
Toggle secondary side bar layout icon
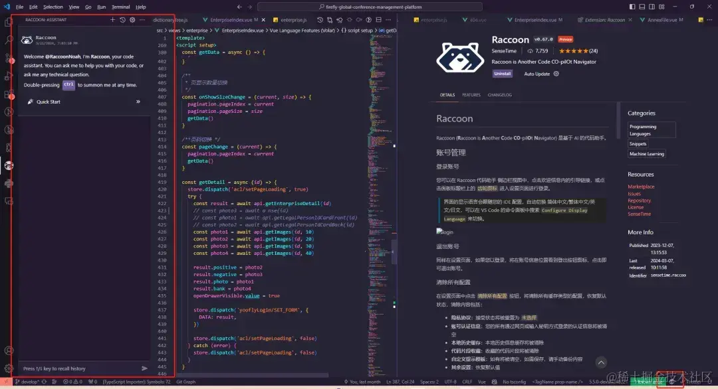click(652, 7)
